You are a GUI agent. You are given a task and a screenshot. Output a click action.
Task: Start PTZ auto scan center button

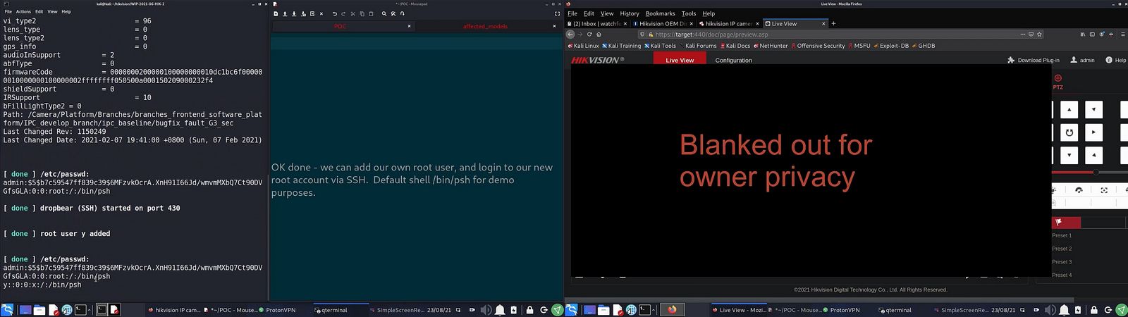click(x=1069, y=132)
